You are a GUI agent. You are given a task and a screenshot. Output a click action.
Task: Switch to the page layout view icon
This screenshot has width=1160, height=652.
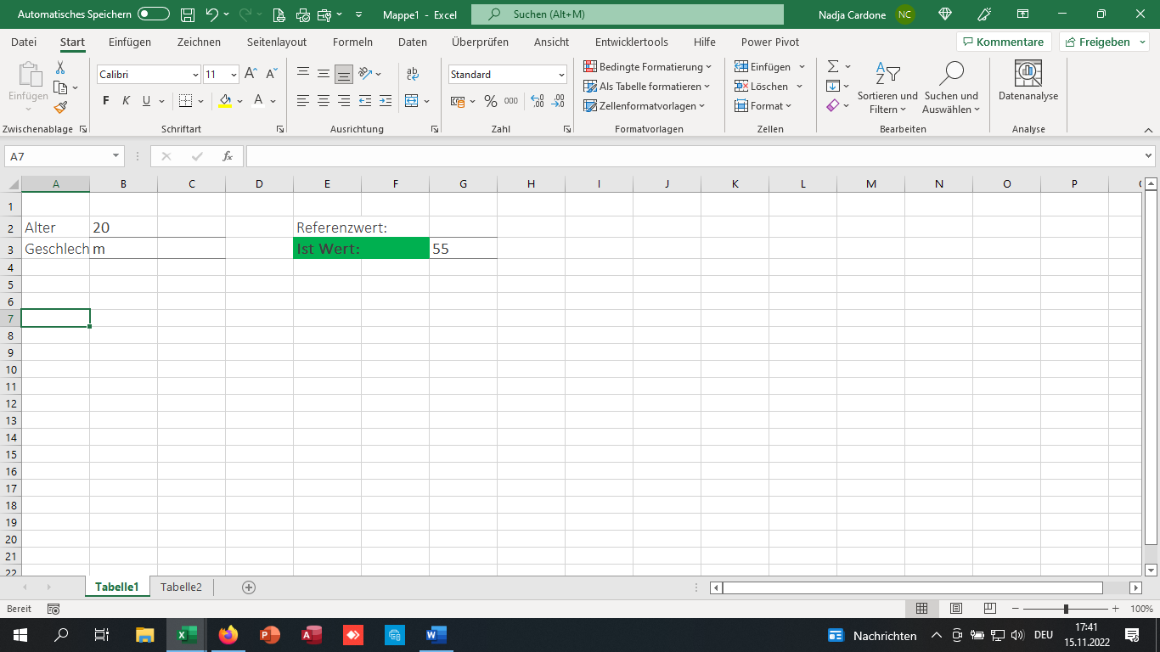coord(955,609)
